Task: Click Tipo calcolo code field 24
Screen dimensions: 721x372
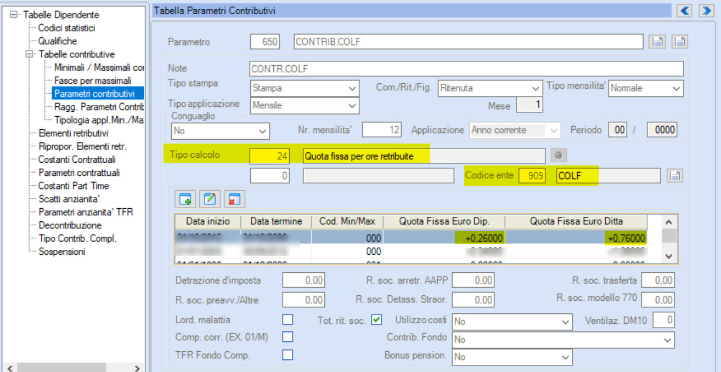Action: click(x=269, y=156)
